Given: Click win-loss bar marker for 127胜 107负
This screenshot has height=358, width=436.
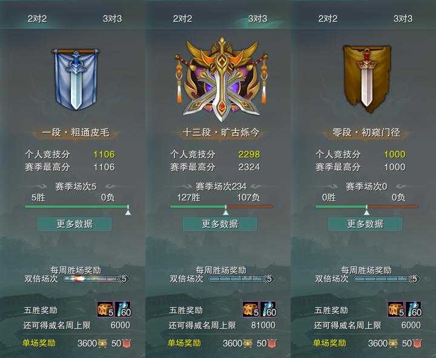Looking at the screenshot, I should click(x=226, y=211).
